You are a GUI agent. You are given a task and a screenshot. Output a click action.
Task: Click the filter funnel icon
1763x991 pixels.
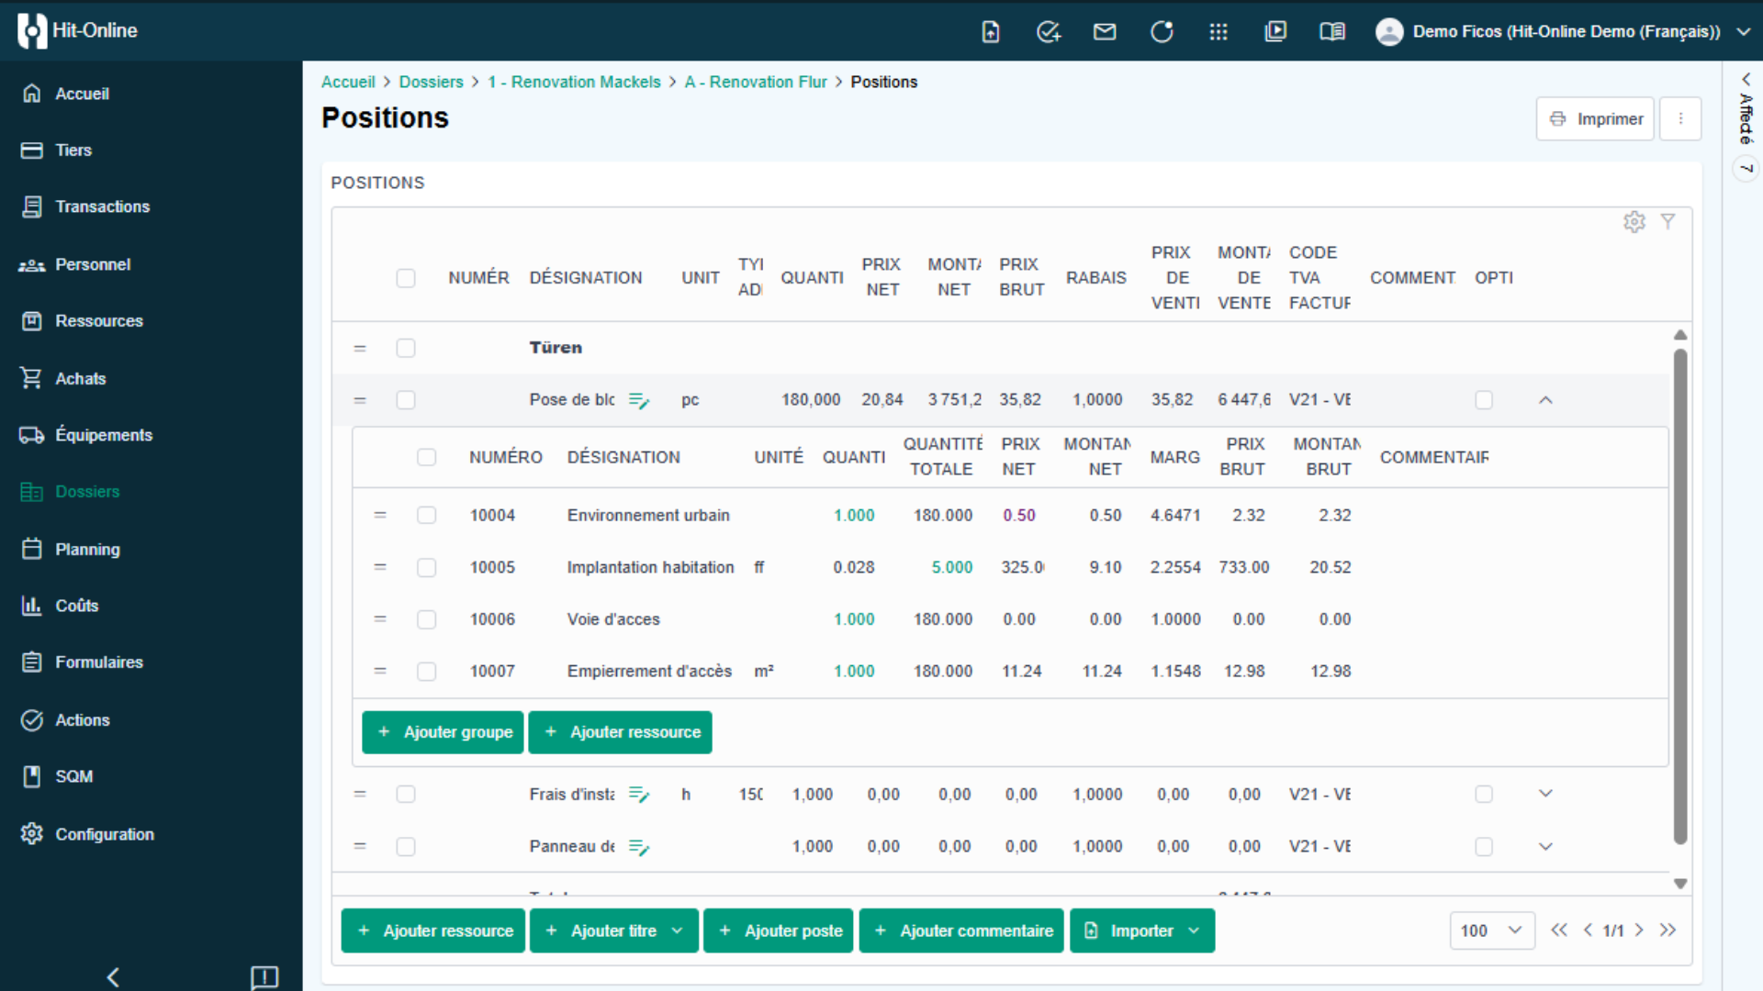[x=1668, y=221]
